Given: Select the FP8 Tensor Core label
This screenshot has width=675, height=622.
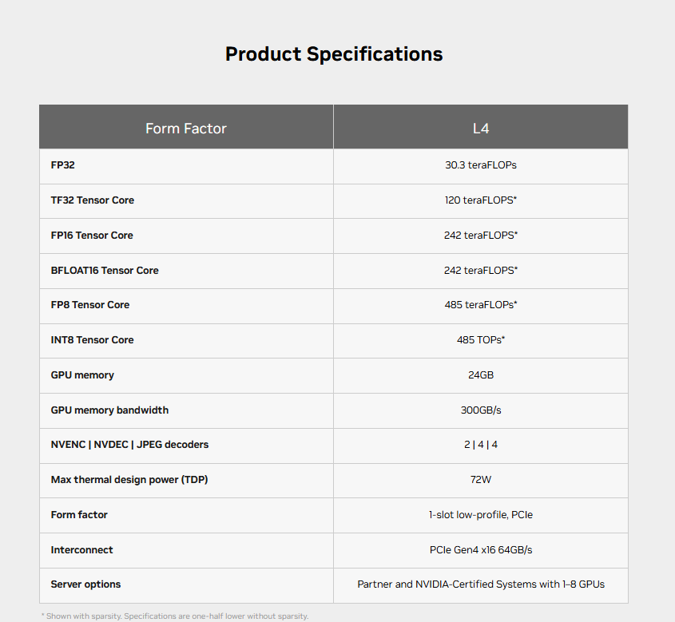Looking at the screenshot, I should (90, 305).
